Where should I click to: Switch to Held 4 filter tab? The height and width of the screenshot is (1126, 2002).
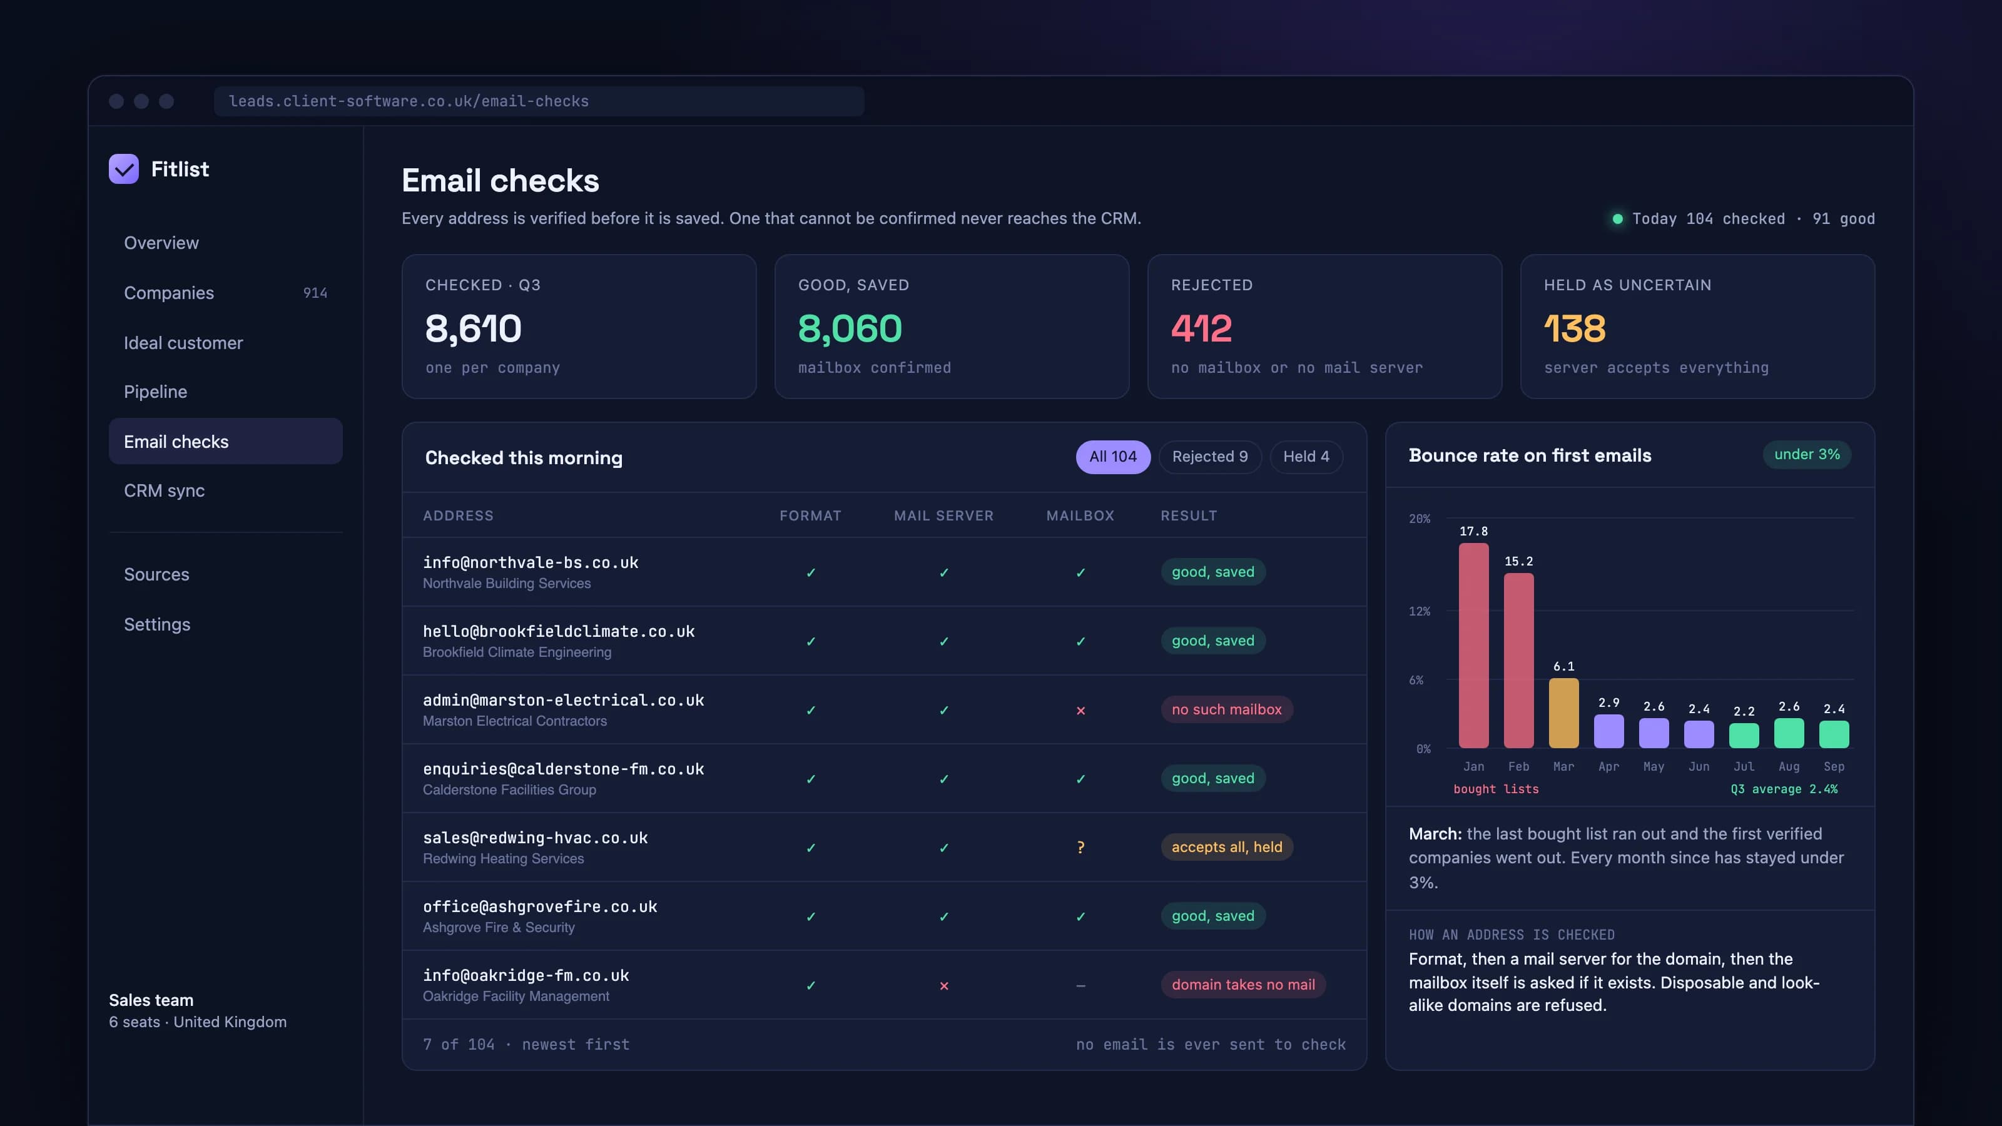[x=1306, y=457]
